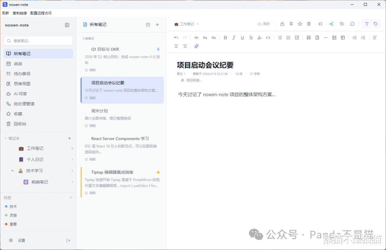386x250 pixels.
Task: Star the current note as favorite
Action: (300, 24)
